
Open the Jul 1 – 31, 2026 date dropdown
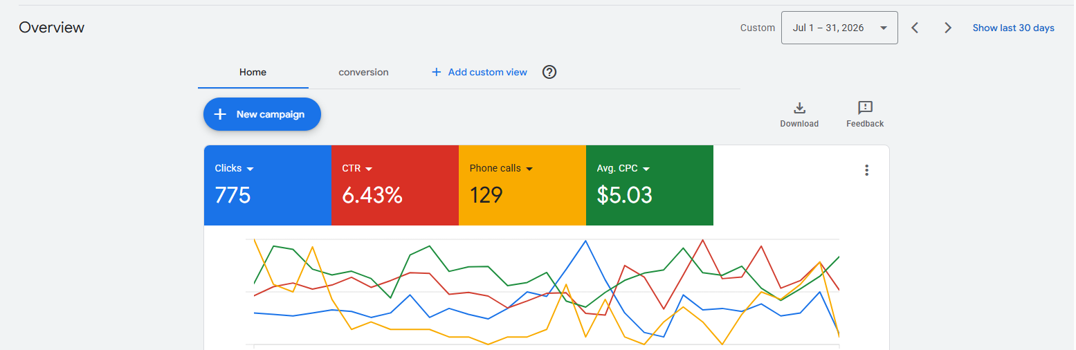[839, 28]
